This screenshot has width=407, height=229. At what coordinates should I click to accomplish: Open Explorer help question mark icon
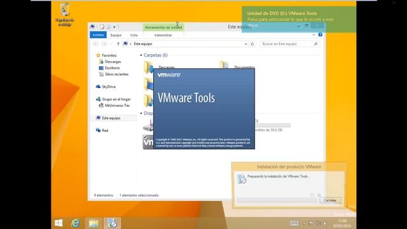(x=321, y=34)
